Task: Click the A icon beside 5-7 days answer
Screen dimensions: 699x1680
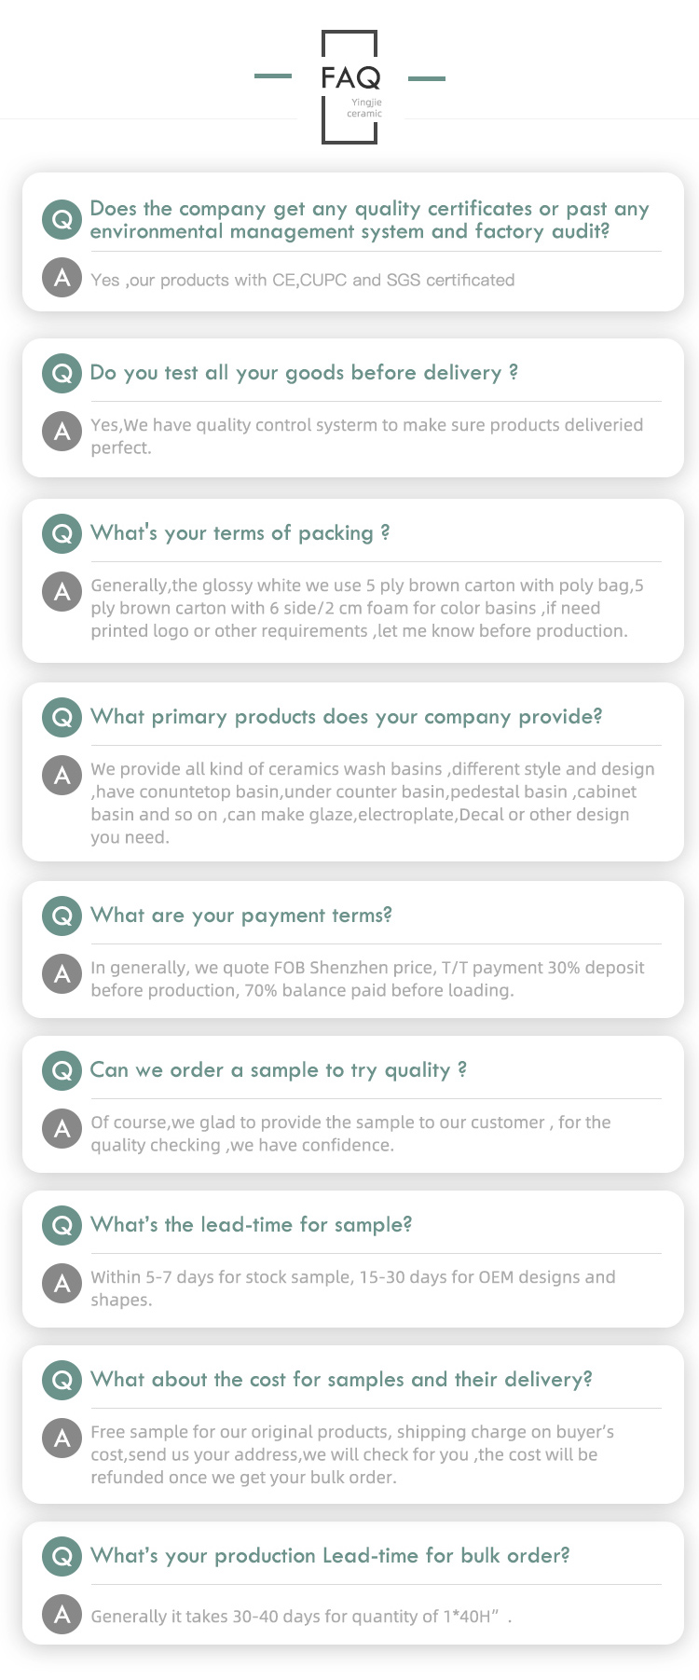Action: point(62,1284)
